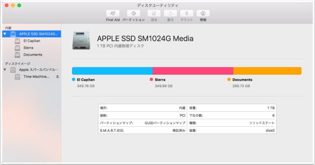
Task: Select the Time Machine volume in sidebar
Action: (32, 77)
